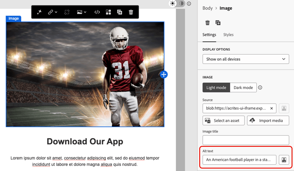Image resolution: width=294 pixels, height=171 pixels.
Task: Open the link icon in floating toolbar
Action: pyautogui.click(x=50, y=12)
